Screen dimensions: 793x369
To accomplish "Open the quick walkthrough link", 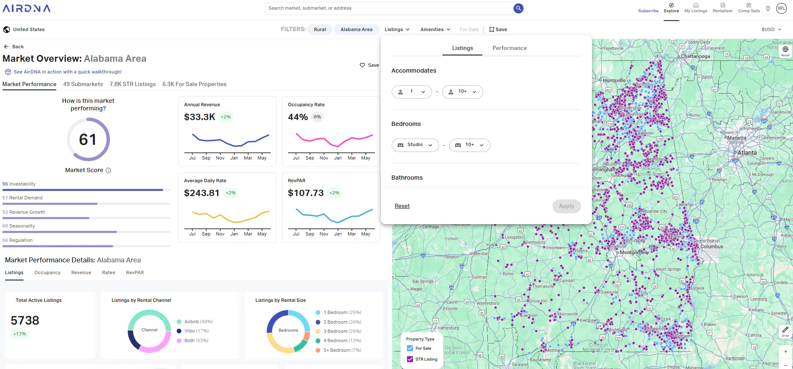I will (67, 72).
